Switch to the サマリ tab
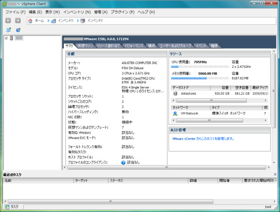The image size is (280, 212). 69,46
